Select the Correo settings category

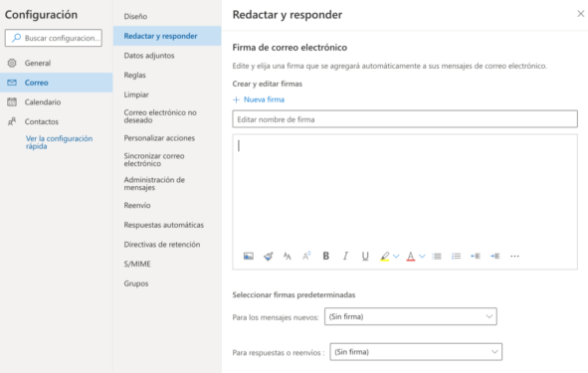(57, 83)
